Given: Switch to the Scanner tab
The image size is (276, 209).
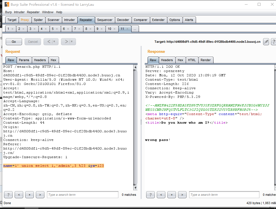Looking at the screenshot, I should [54, 20].
